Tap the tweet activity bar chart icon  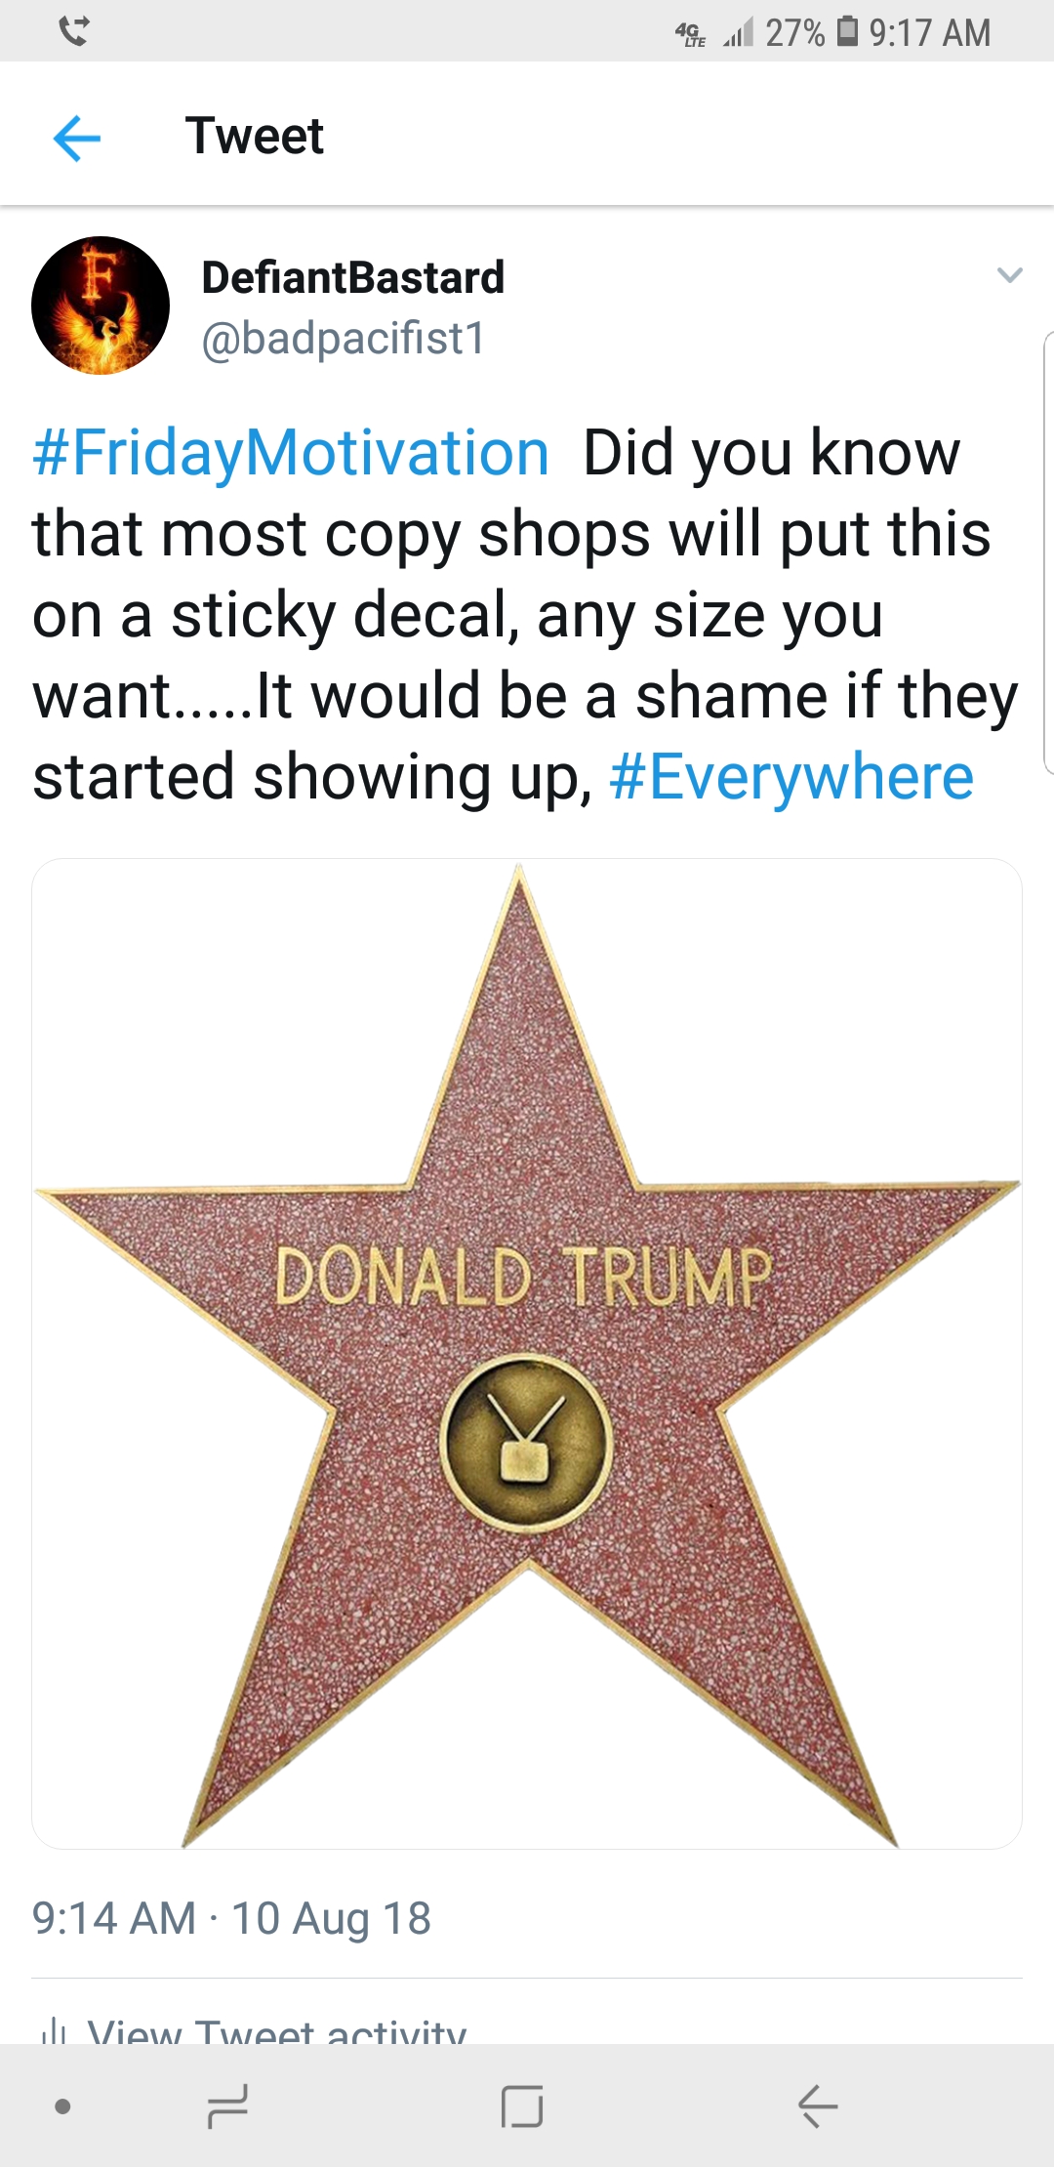tap(52, 2032)
